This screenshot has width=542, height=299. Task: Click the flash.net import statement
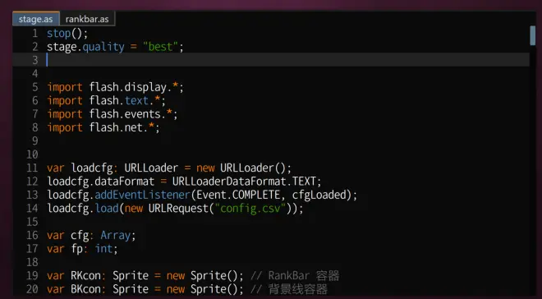103,127
